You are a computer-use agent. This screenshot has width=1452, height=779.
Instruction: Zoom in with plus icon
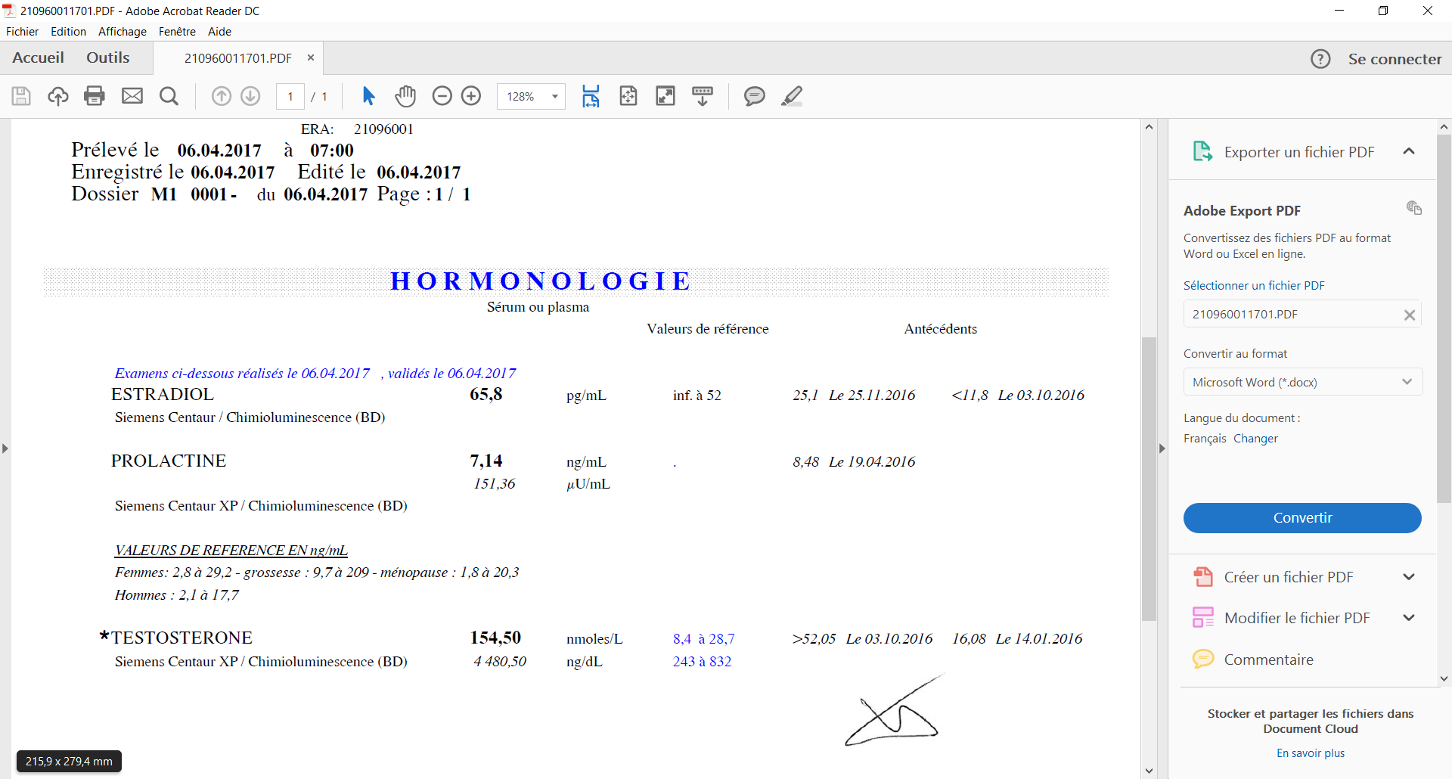click(471, 96)
